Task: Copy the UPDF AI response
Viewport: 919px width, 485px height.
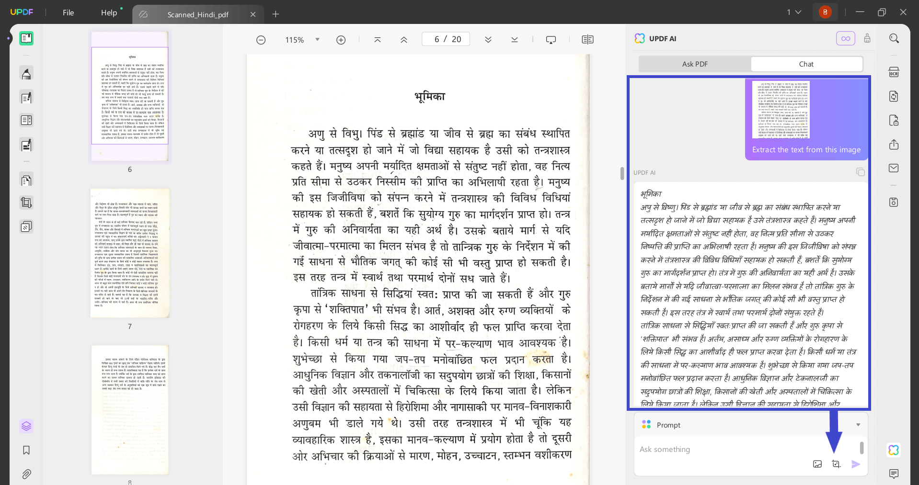Action: (x=860, y=172)
